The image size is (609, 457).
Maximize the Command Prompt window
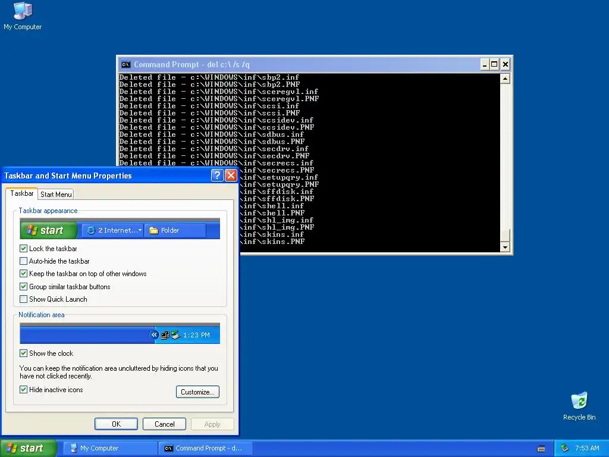tap(494, 64)
